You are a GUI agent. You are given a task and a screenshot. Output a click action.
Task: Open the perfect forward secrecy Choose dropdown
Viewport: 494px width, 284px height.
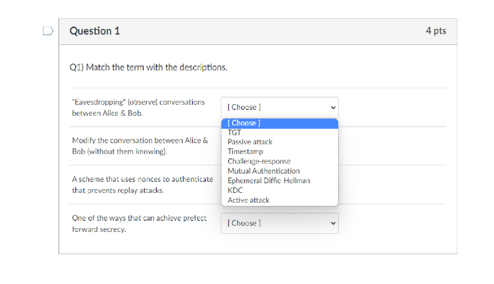tap(280, 223)
